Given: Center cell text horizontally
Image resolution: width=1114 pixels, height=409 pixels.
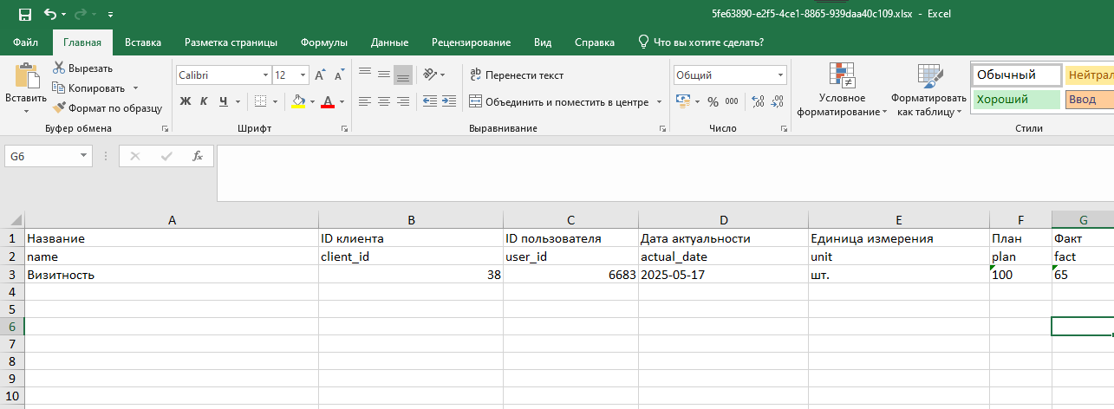Looking at the screenshot, I should (x=384, y=101).
